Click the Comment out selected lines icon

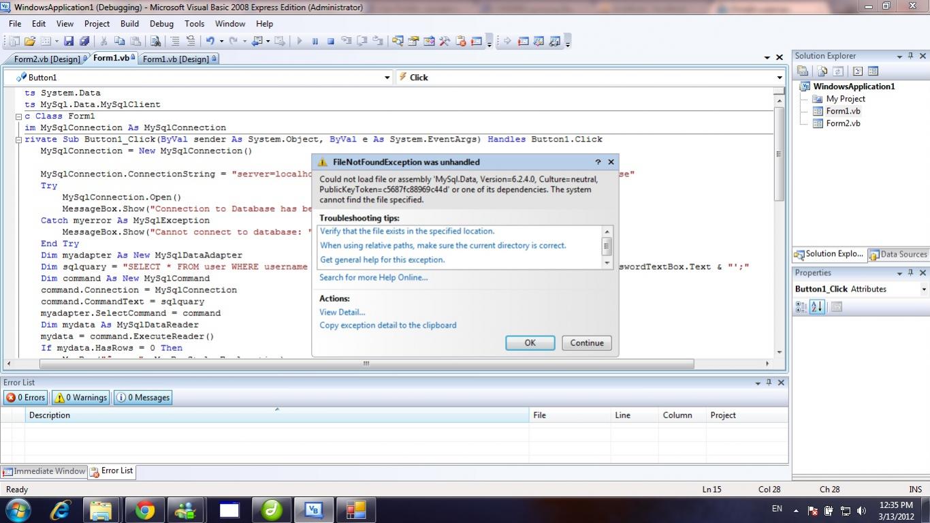[175, 42]
